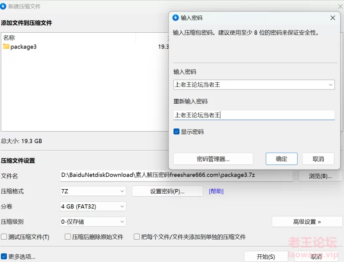
Task: Click 取消 in the password dialog
Action: click(x=318, y=159)
